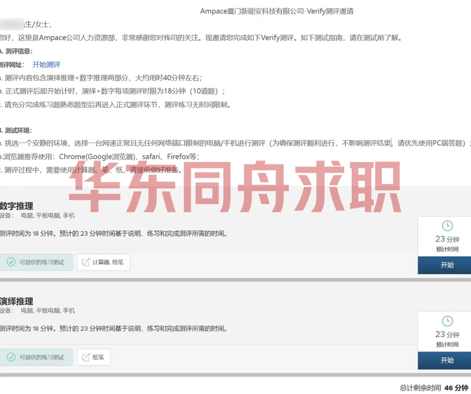
Task: Click the 预计时间 label in 演绎推理 card
Action: 447,344
